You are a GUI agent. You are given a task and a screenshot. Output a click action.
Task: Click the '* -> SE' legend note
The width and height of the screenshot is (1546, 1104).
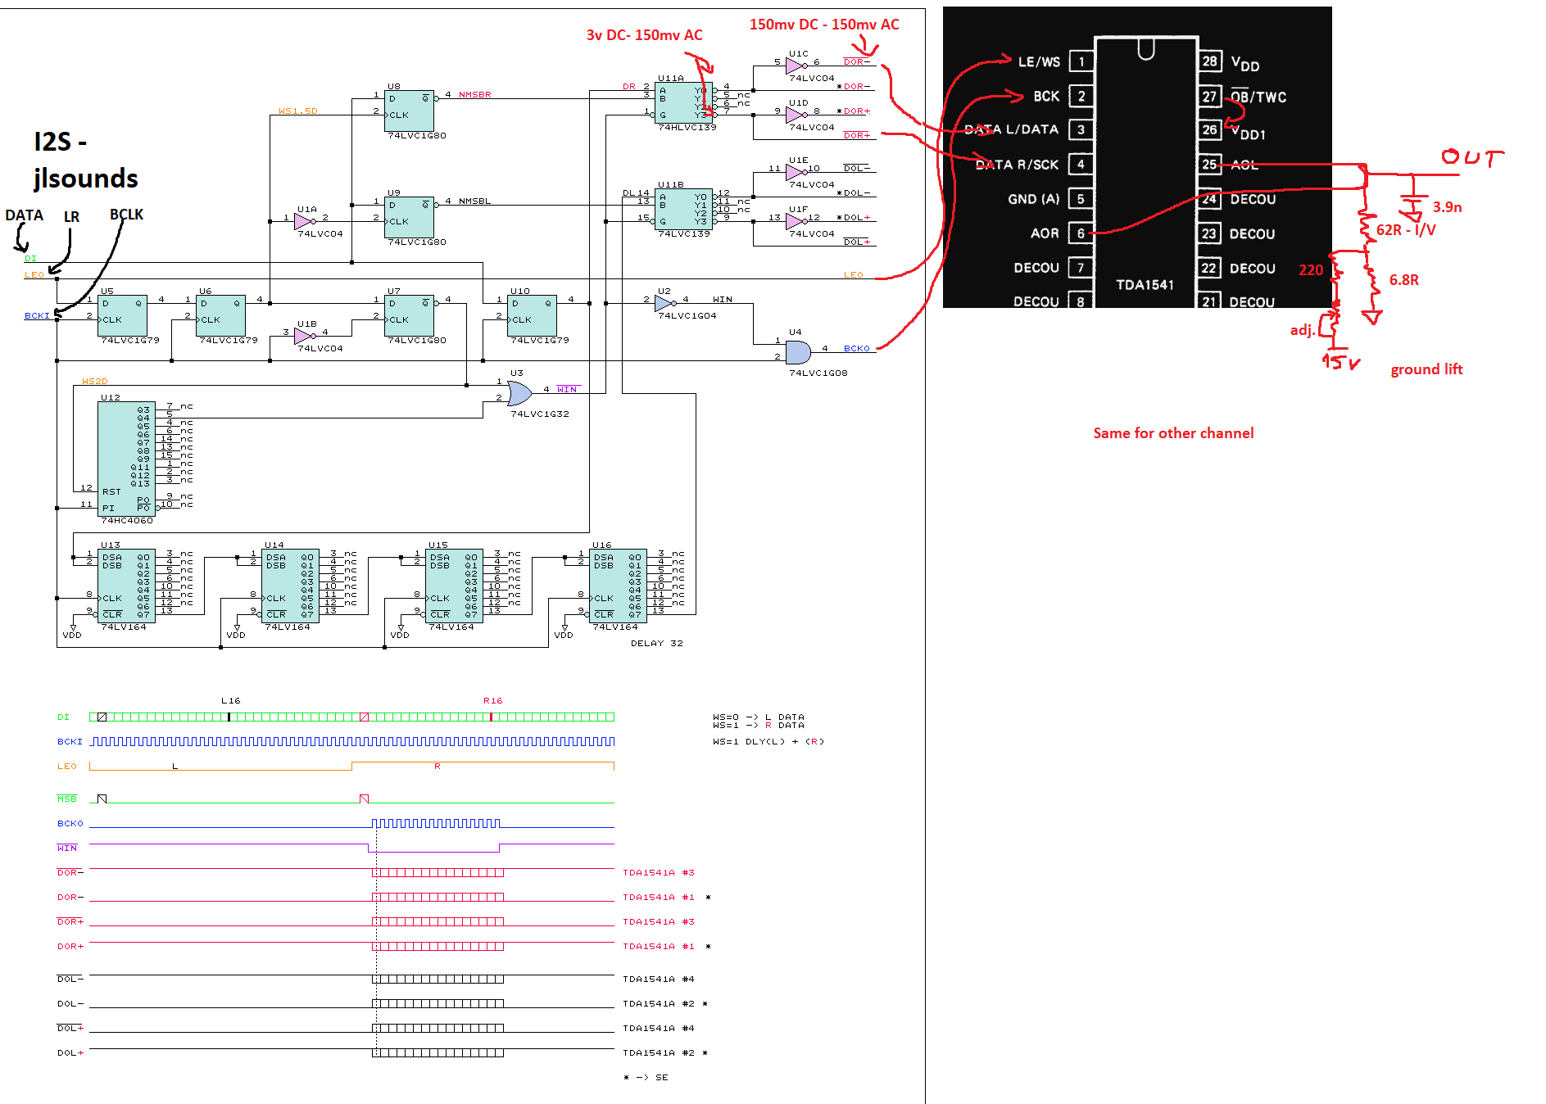(x=646, y=1077)
